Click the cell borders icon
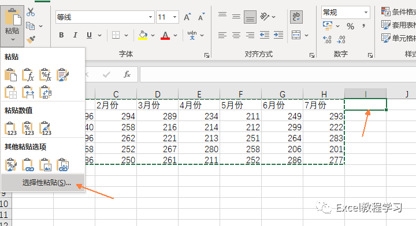 [x=116, y=35]
